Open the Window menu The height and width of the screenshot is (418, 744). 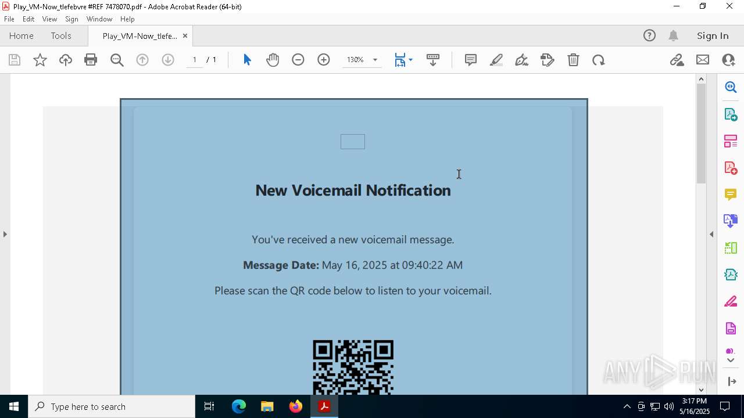(99, 19)
